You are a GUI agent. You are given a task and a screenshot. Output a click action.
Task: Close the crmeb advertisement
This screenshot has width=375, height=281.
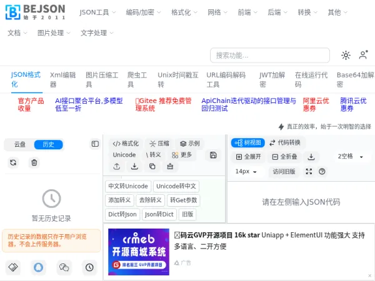point(370,276)
